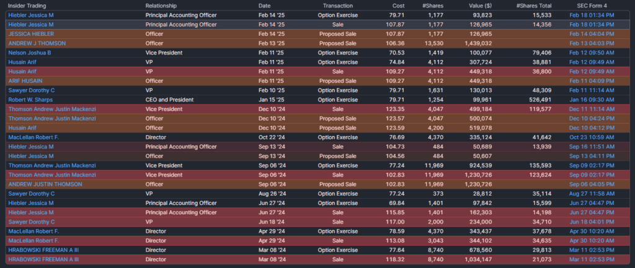Viewport: 635px width, 268px height.
Task: Open SEC filing dated Jun 18 04:01 PM
Action: click(x=592, y=221)
